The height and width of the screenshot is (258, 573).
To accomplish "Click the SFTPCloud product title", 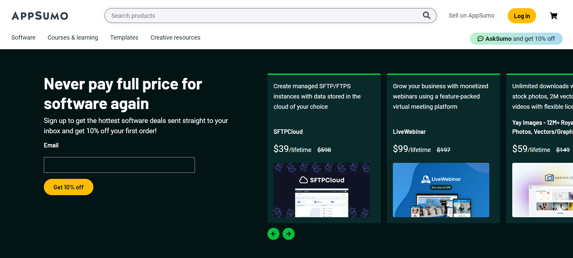I will (x=288, y=132).
